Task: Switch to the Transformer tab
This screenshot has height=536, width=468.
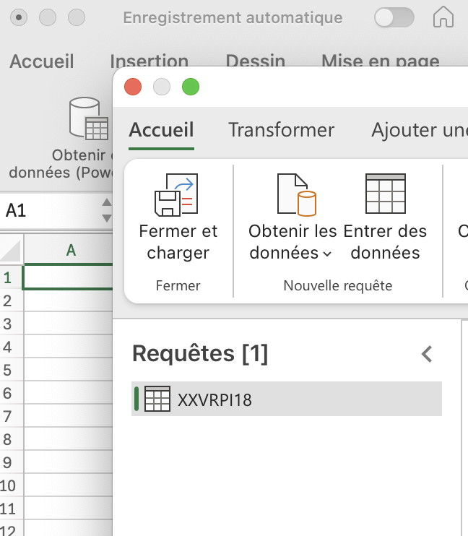Action: click(281, 130)
